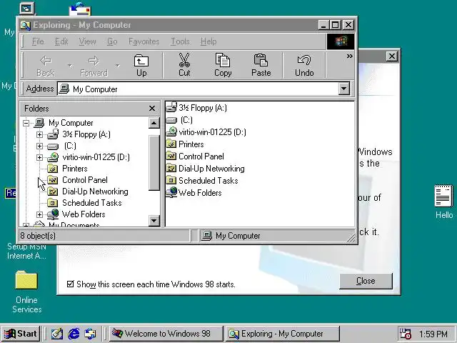Click the Task Scheduler system tray icon
Viewport: 457px width, 343px height.
click(406, 334)
